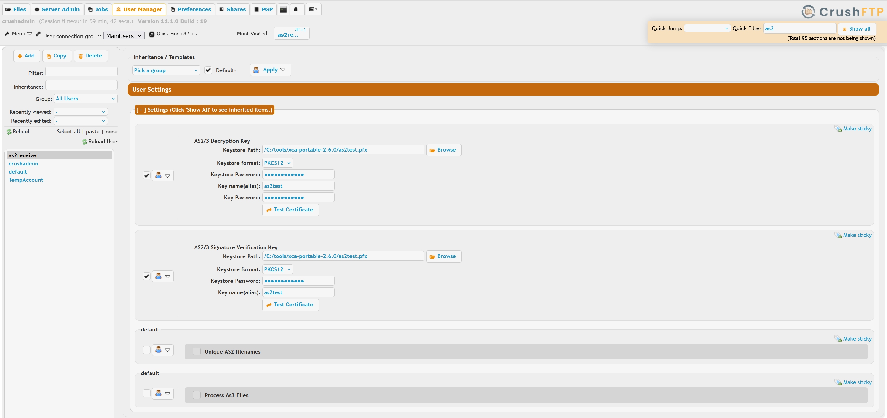
Task: Click the Quick Find magnifier icon
Action: 151,34
